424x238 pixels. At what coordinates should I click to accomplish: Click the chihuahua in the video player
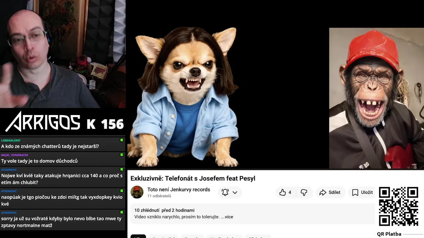pos(185,98)
